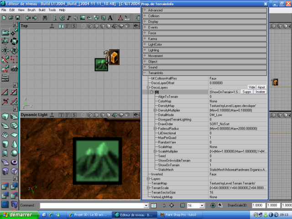
Task: Toggle Top view mode in top viewport
Action: 60,26
